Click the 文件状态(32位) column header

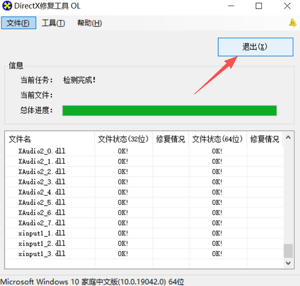click(x=123, y=139)
